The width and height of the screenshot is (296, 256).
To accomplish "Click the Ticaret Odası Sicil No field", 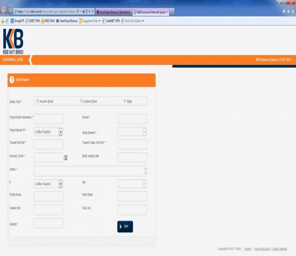I will coord(132,144).
